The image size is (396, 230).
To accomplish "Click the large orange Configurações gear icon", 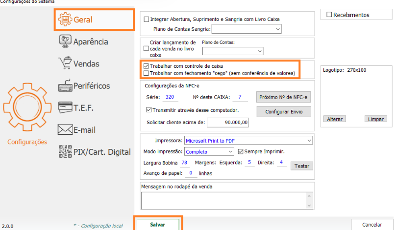I will coord(27,107).
